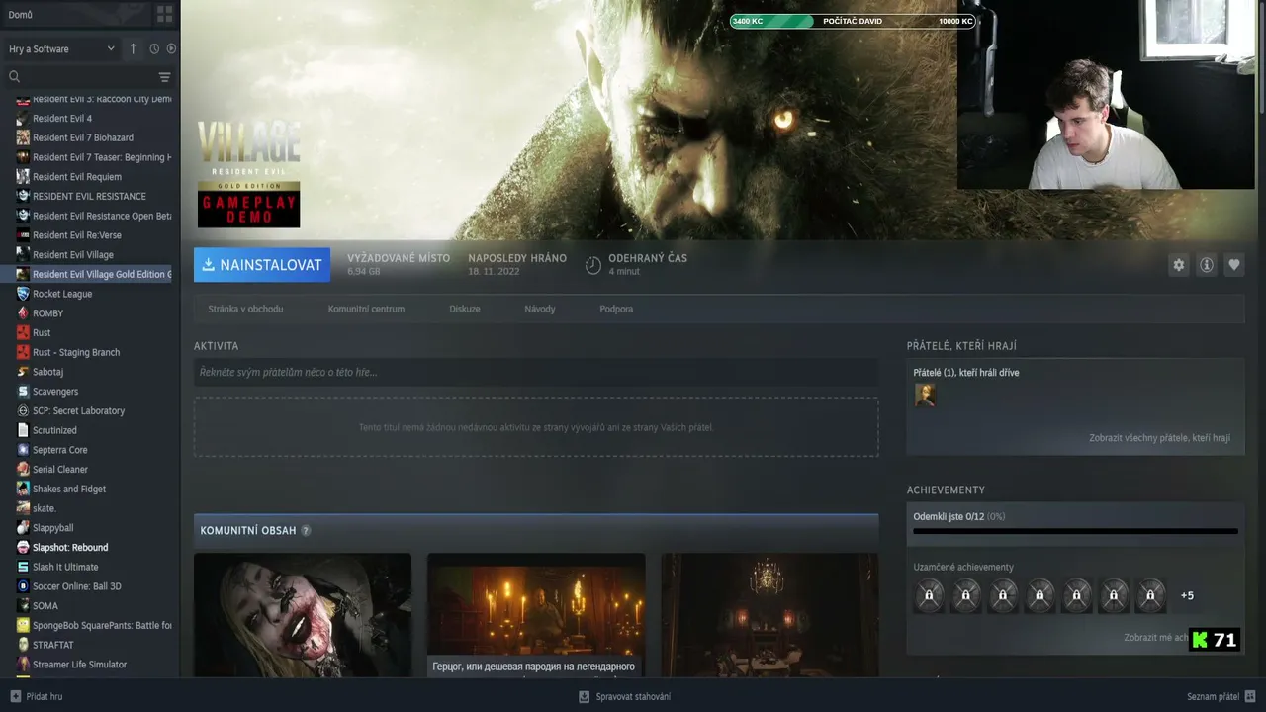The height and width of the screenshot is (712, 1266).
Task: Open advanced filter options icon next to search
Action: (164, 77)
